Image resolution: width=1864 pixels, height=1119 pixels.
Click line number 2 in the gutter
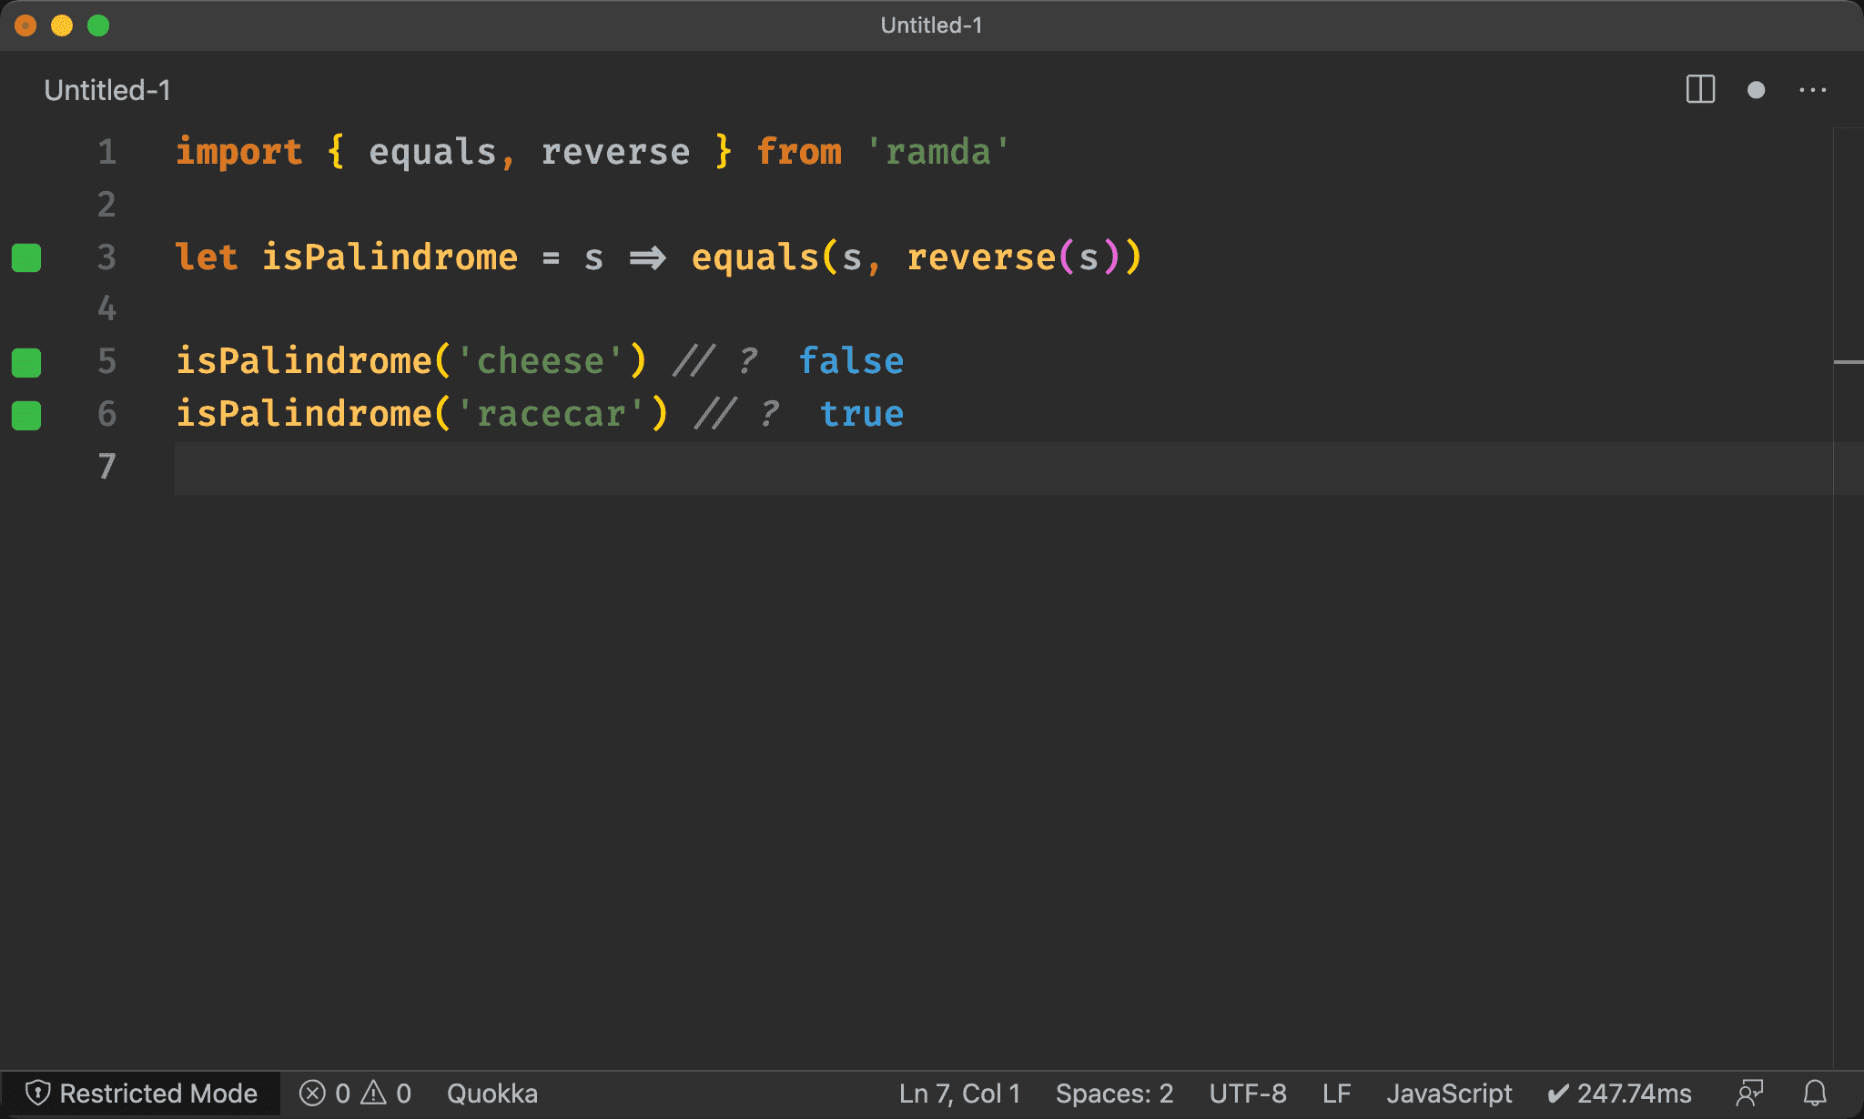point(107,205)
